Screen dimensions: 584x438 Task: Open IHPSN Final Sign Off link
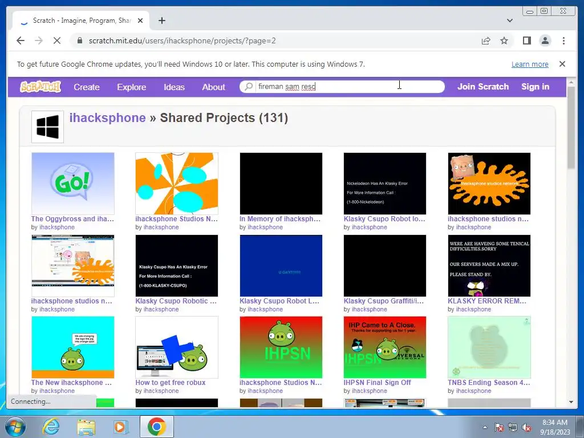[377, 383]
